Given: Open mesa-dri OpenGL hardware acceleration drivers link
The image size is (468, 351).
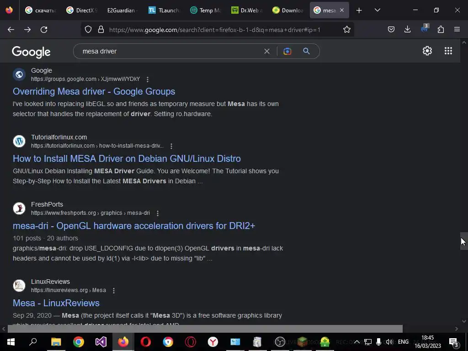Looking at the screenshot, I should tap(134, 226).
